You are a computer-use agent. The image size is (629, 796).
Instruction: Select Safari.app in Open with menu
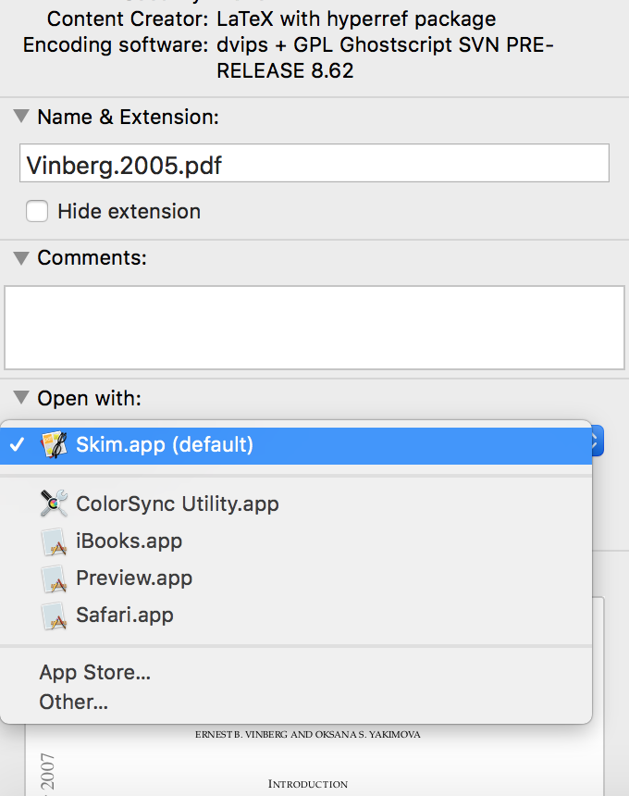(296, 616)
